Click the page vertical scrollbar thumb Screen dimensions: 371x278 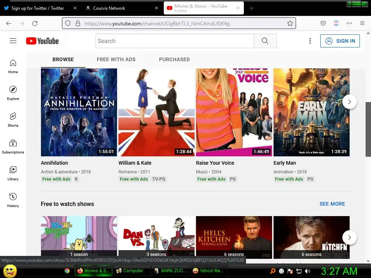[368, 129]
